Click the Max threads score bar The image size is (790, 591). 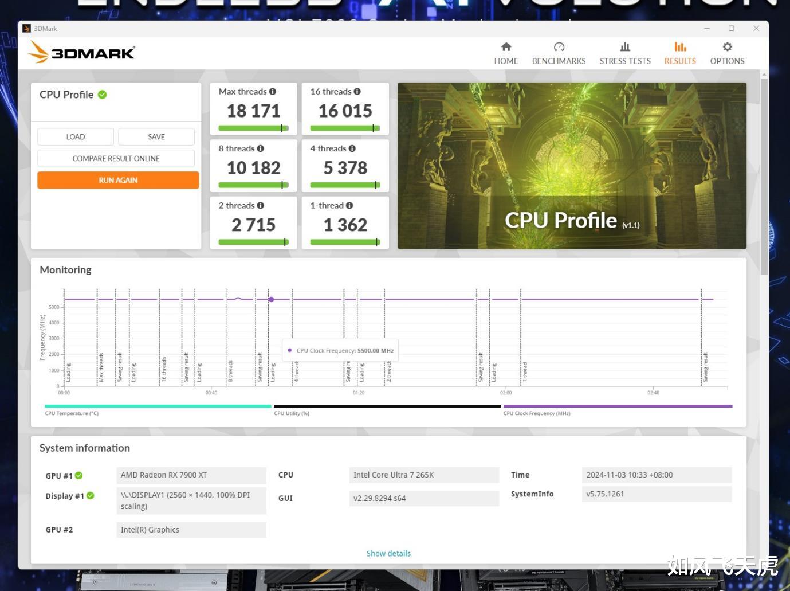pos(253,128)
